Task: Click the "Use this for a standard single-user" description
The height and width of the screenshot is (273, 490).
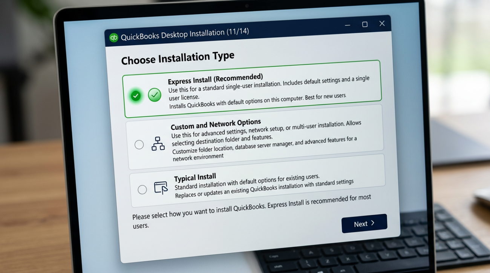Action: pyautogui.click(x=269, y=89)
